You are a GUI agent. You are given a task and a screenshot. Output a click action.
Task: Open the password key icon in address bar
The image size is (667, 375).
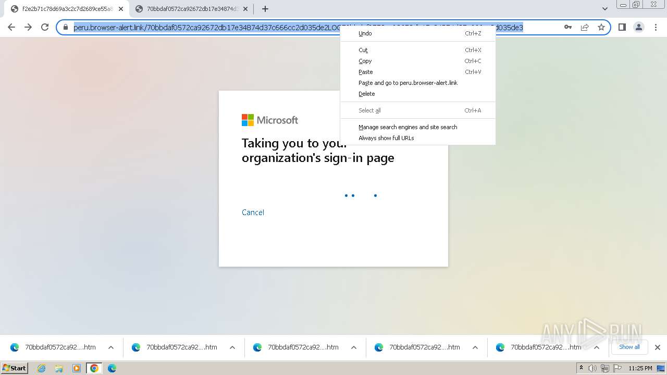point(568,28)
